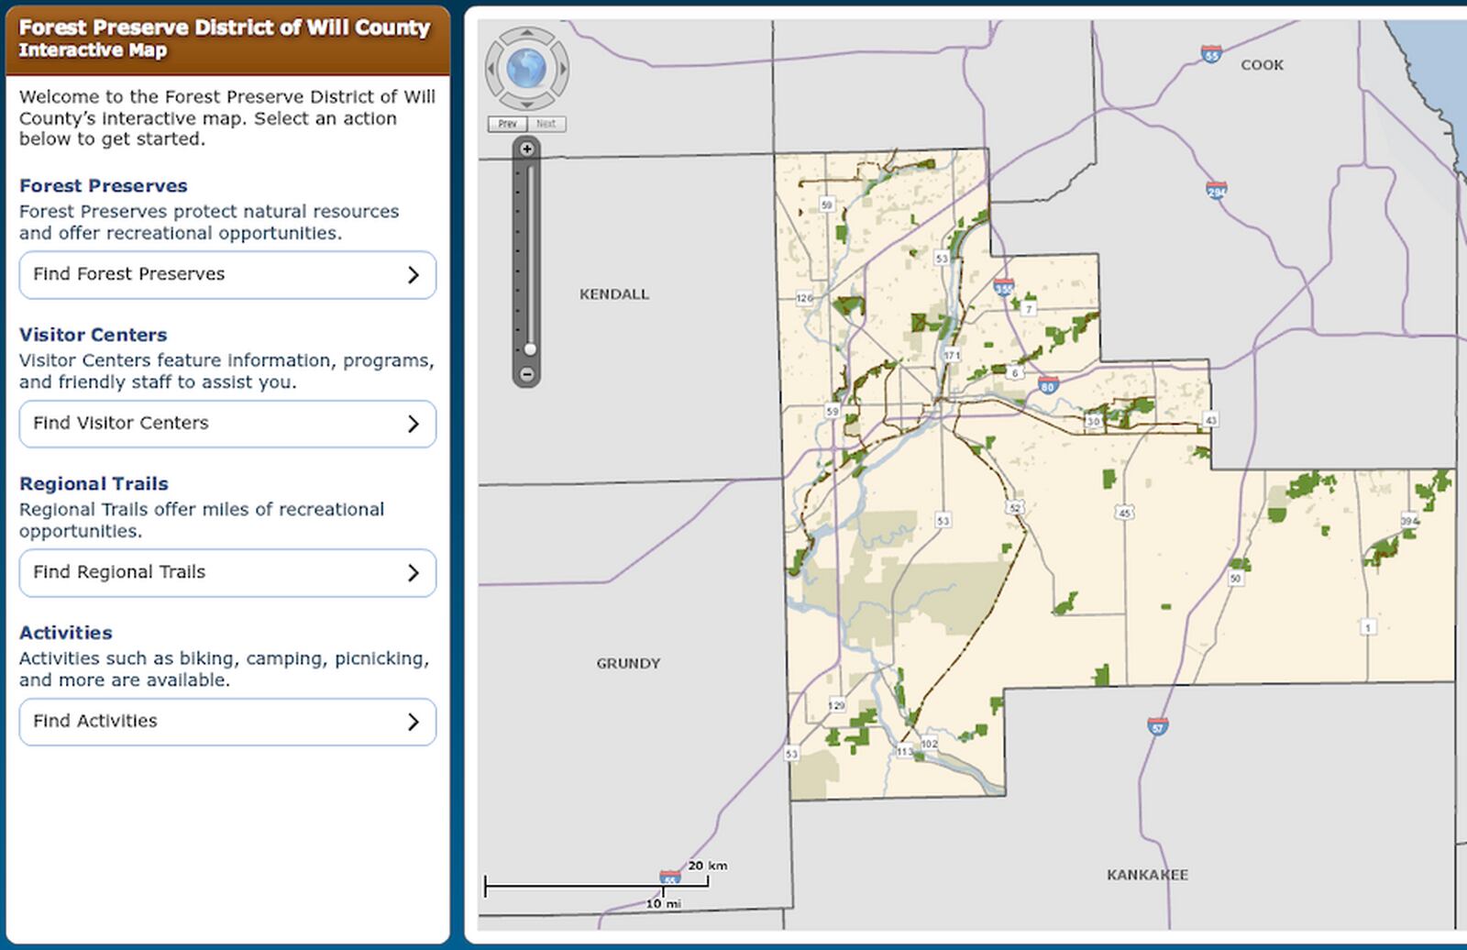Expand Find Visitor Centers with its chevron
Image resolution: width=1467 pixels, height=950 pixels.
[415, 424]
